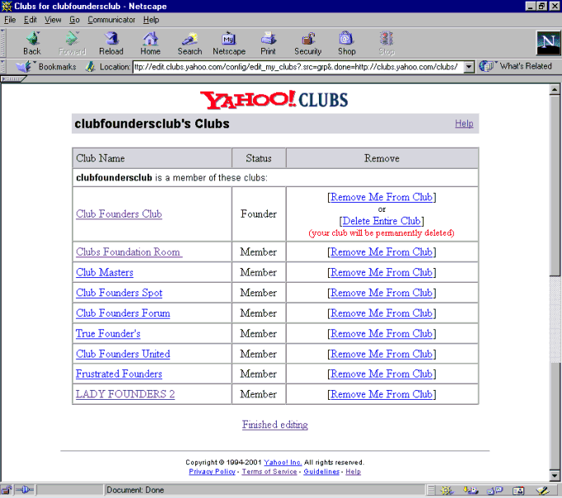Click the Yahoo! Clubs logo

(x=274, y=100)
